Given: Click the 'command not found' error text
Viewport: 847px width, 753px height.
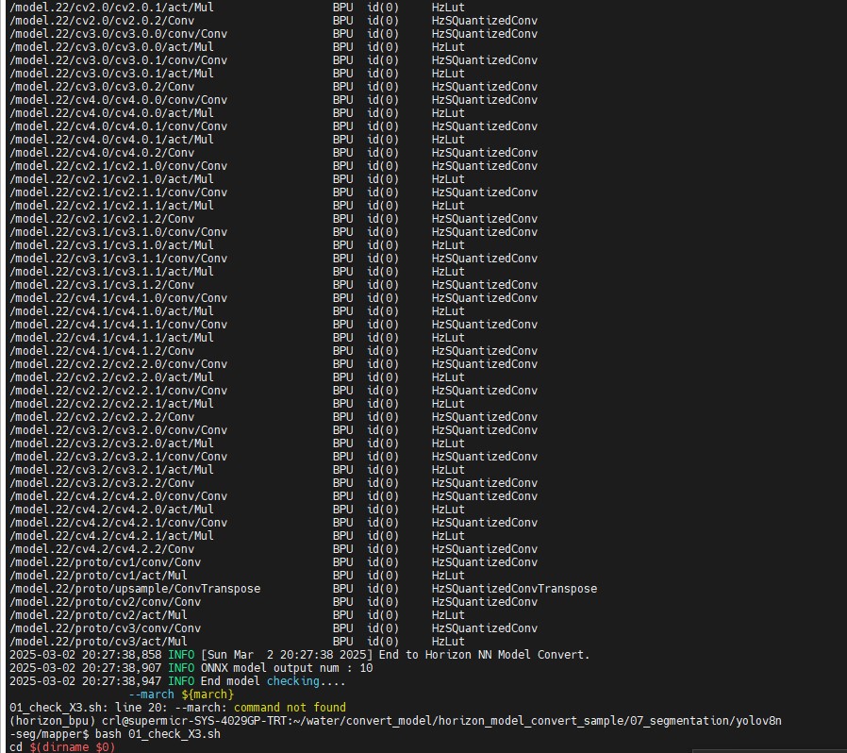Looking at the screenshot, I should point(290,708).
